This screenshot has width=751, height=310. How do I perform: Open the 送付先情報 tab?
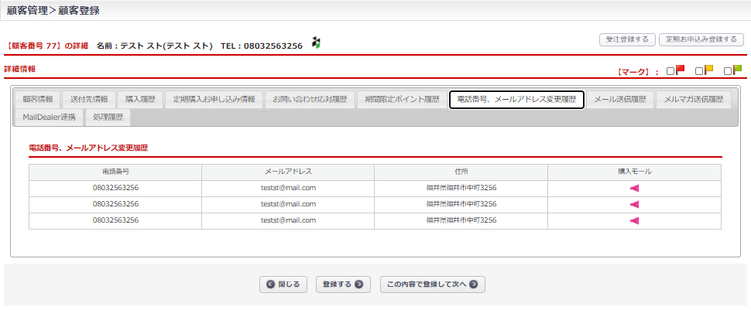[89, 100]
